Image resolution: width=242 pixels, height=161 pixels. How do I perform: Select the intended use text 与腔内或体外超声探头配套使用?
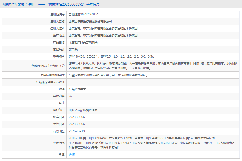pyautogui.click(x=108, y=75)
